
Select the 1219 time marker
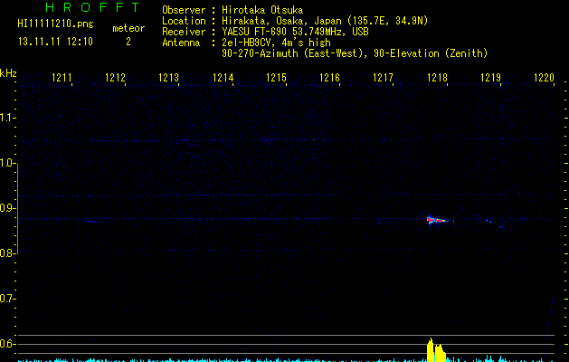(490, 78)
